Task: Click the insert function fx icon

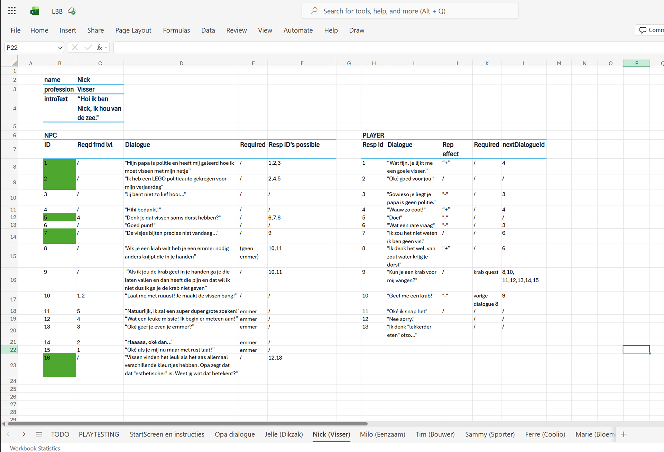Action: click(x=99, y=47)
